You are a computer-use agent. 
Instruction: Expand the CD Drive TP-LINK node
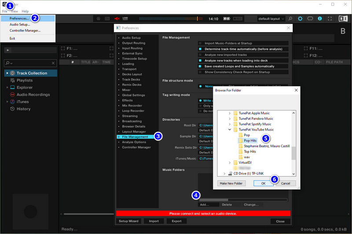pyautogui.click(x=224, y=174)
